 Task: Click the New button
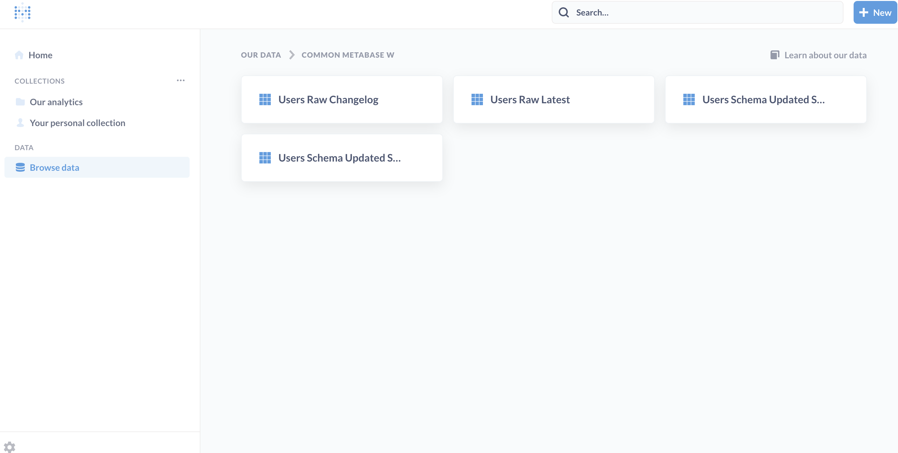pos(875,13)
